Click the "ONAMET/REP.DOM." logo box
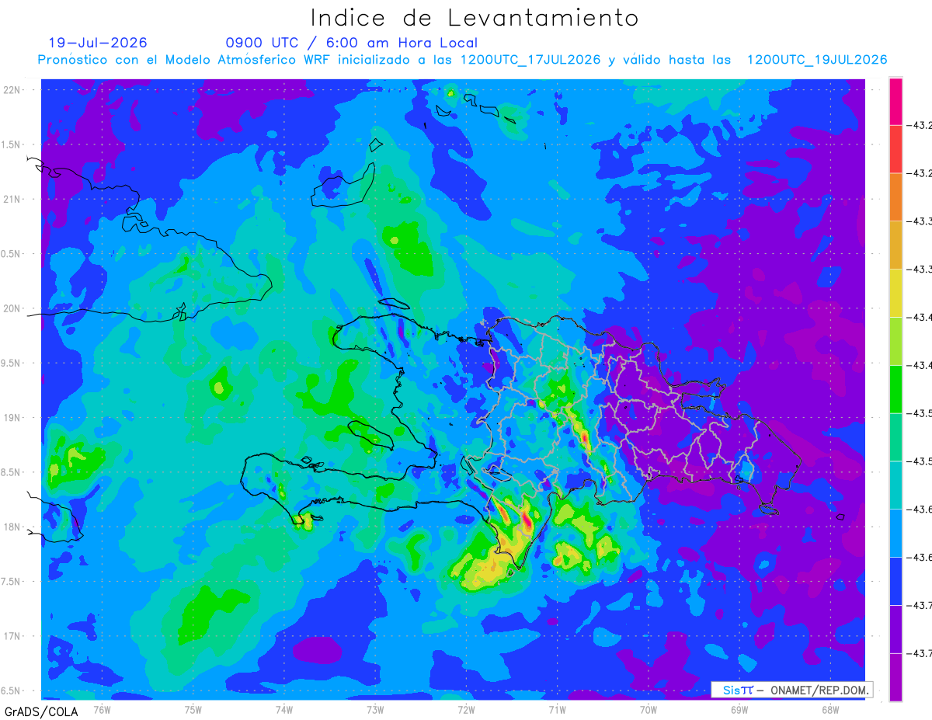932x720 pixels. (791, 690)
